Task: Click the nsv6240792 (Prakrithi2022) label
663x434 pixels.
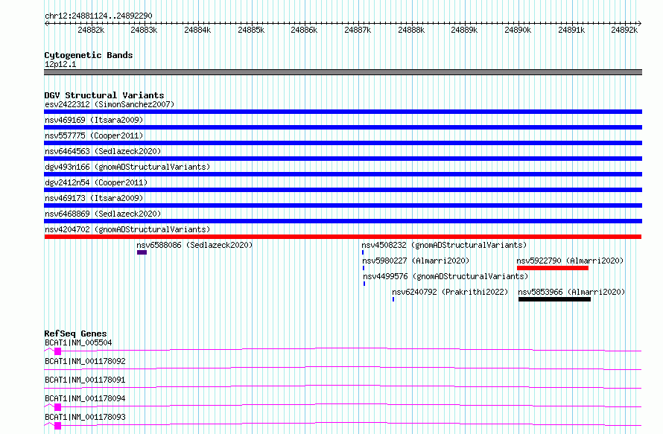Action: [x=450, y=292]
